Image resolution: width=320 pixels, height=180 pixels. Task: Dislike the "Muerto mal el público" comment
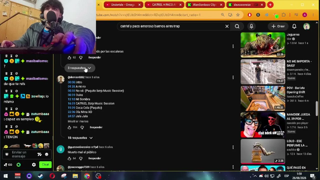tap(81, 158)
